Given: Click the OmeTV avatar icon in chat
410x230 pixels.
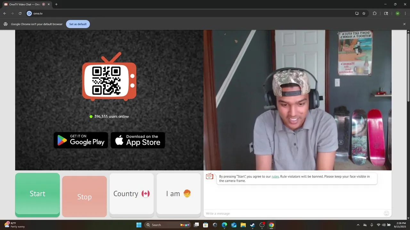Looking at the screenshot, I should [x=210, y=176].
